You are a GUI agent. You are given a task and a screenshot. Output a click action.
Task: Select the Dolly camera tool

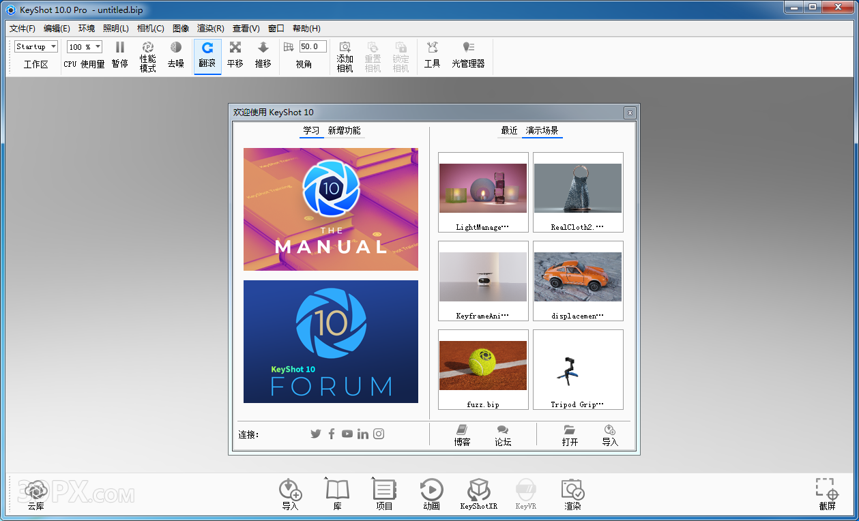pyautogui.click(x=263, y=55)
